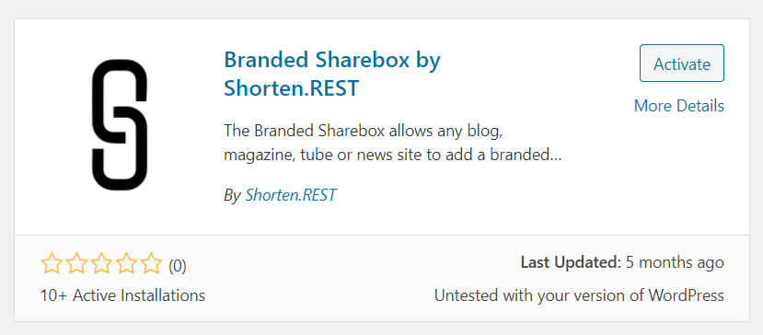The image size is (763, 335).
Task: Click the fourth rating star
Action: coord(126,263)
